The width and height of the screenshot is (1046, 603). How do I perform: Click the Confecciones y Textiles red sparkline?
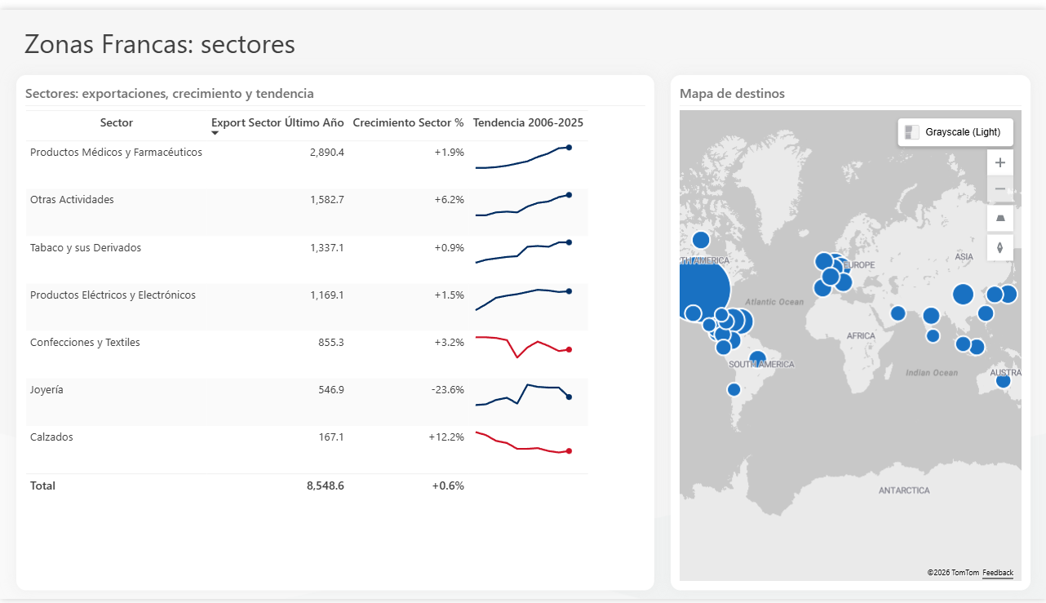point(523,347)
